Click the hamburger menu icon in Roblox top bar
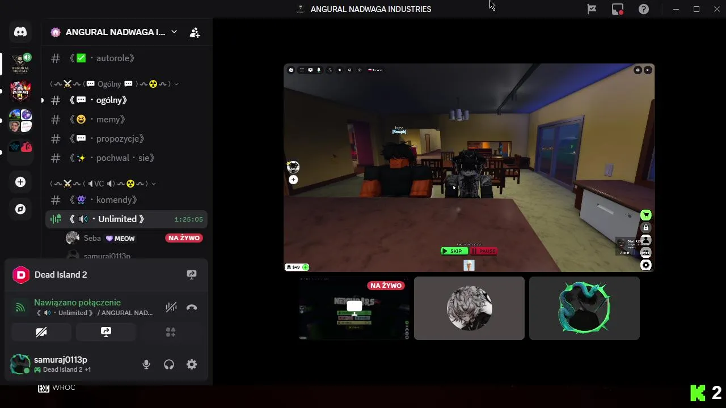The width and height of the screenshot is (726, 408). [302, 70]
